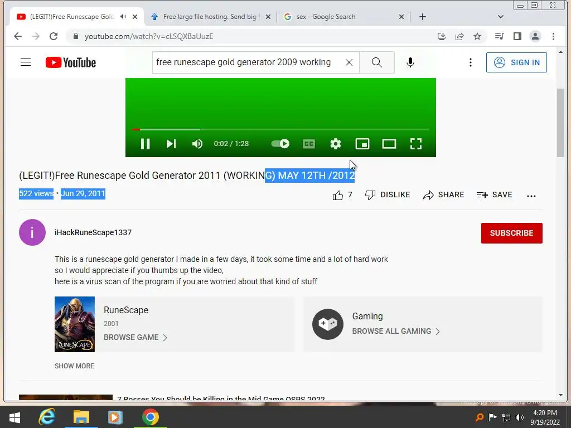Toggle the browser side panel
The height and width of the screenshot is (428, 571).
point(517,36)
